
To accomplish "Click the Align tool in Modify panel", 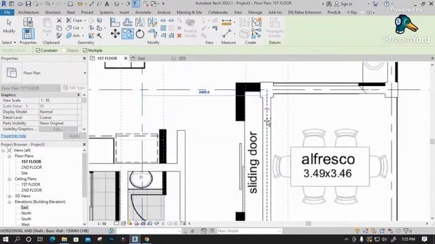I will tap(115, 22).
